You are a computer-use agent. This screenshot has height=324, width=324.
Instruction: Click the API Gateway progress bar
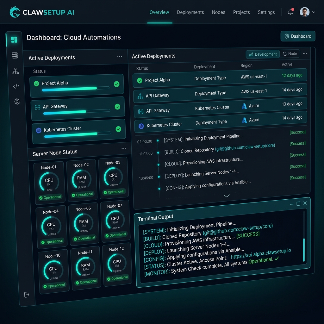click(77, 112)
